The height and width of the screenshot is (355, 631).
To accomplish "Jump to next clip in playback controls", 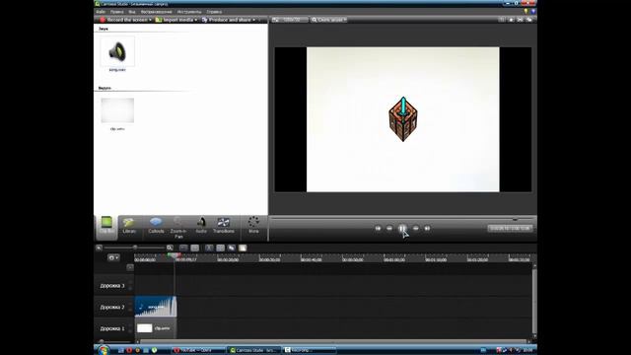I will [427, 228].
